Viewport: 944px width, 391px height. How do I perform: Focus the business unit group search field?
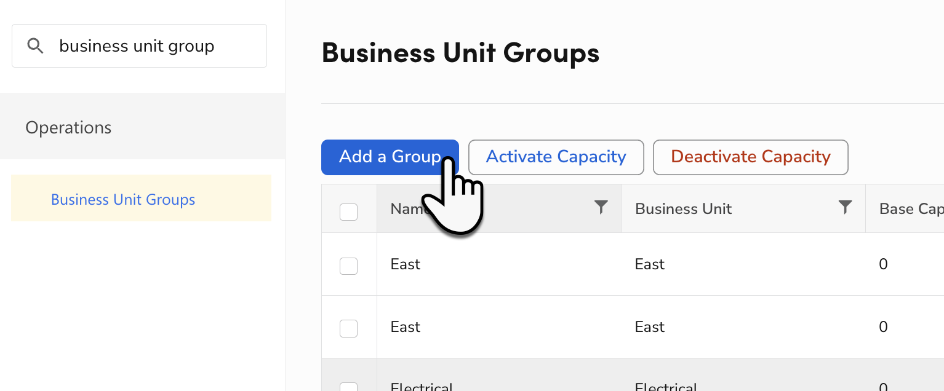(x=139, y=46)
